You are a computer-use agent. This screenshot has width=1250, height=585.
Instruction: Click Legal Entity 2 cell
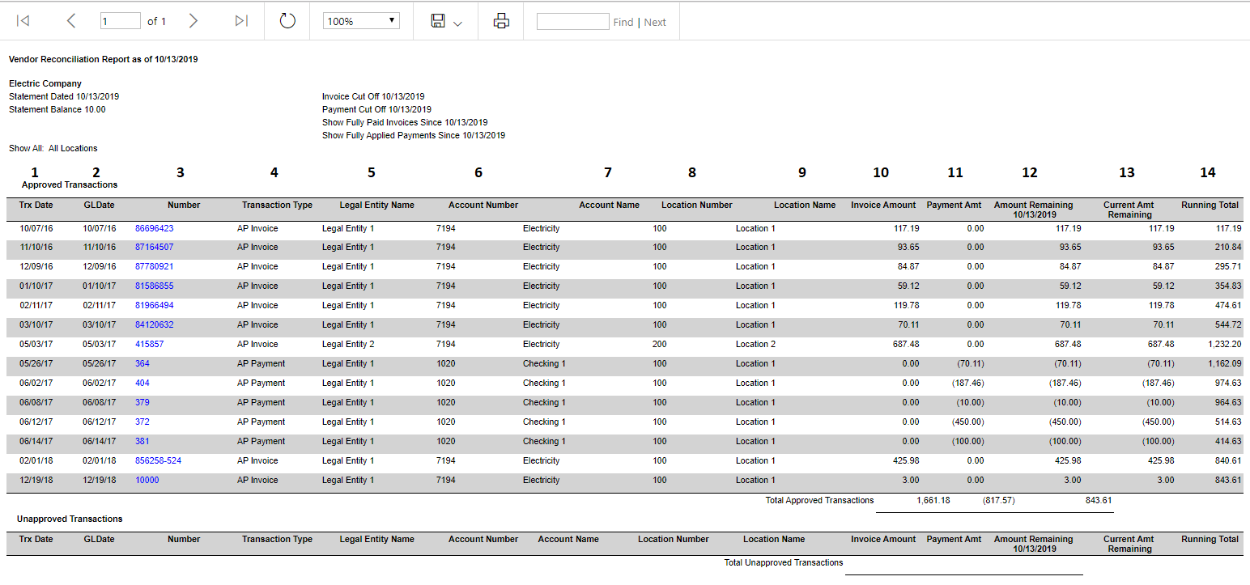coord(348,345)
